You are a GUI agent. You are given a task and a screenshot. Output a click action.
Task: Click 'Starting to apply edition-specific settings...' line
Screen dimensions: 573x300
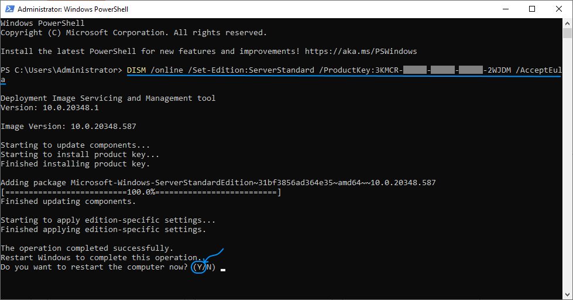point(108,220)
